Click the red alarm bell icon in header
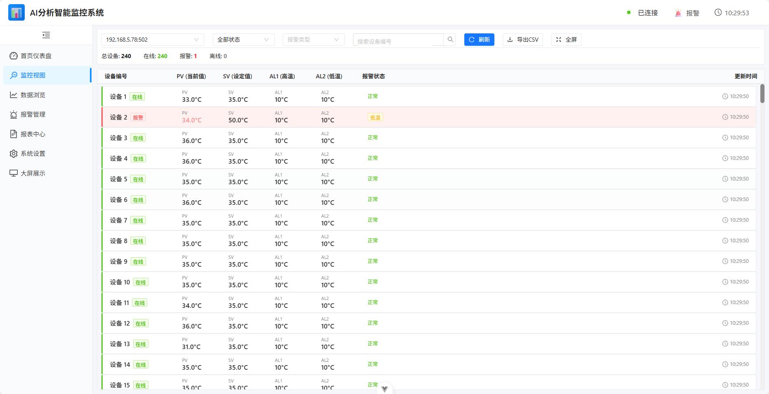The width and height of the screenshot is (769, 394). 678,13
